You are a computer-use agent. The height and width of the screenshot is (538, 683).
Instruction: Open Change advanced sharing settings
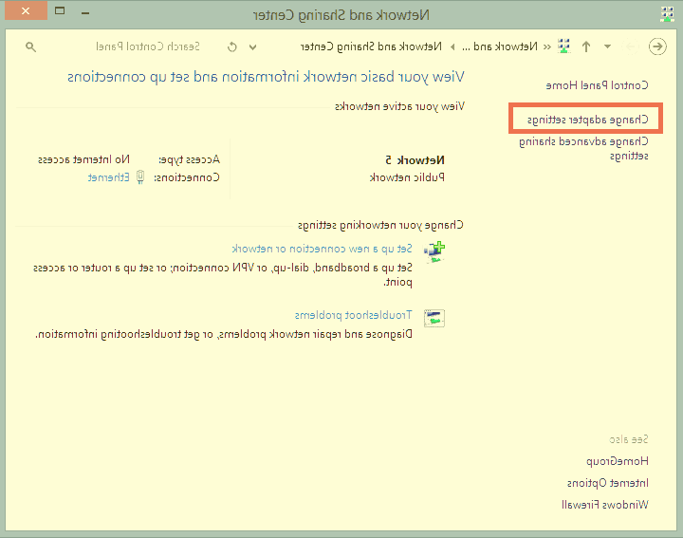(x=583, y=148)
